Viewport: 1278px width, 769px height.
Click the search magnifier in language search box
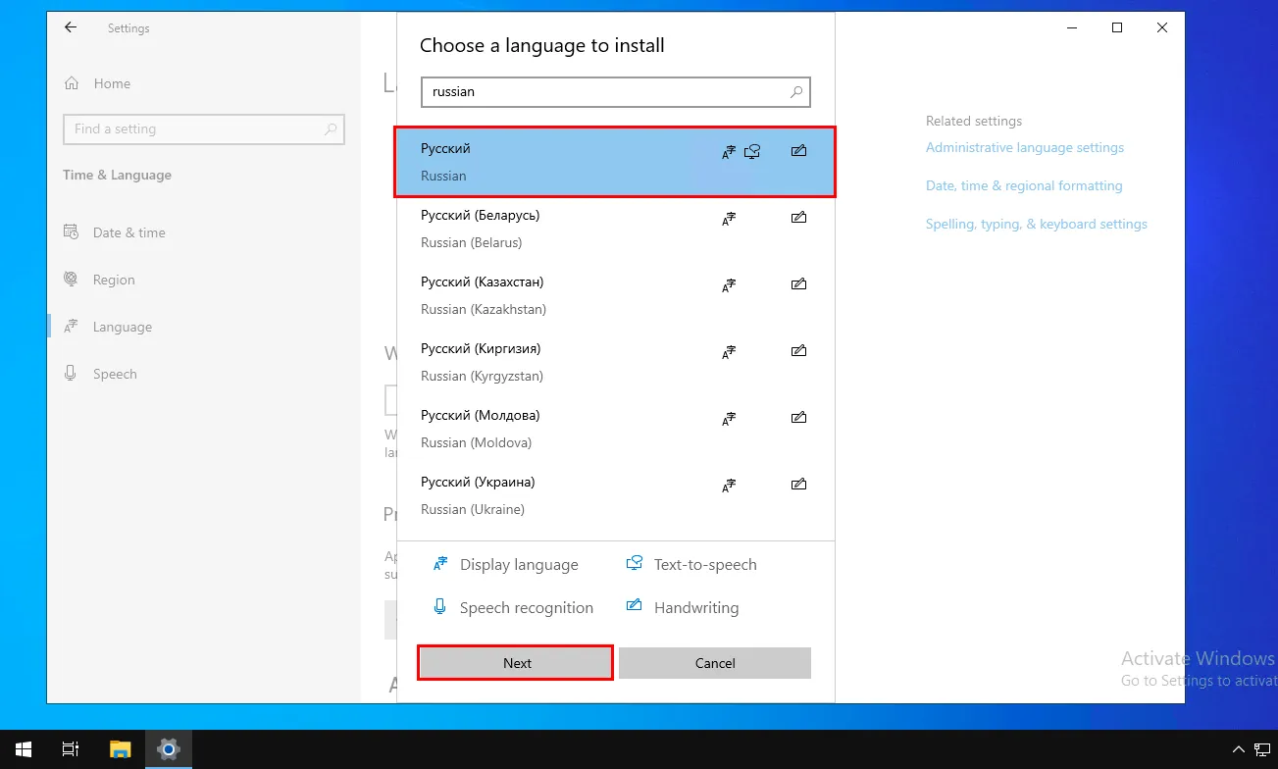(x=796, y=92)
